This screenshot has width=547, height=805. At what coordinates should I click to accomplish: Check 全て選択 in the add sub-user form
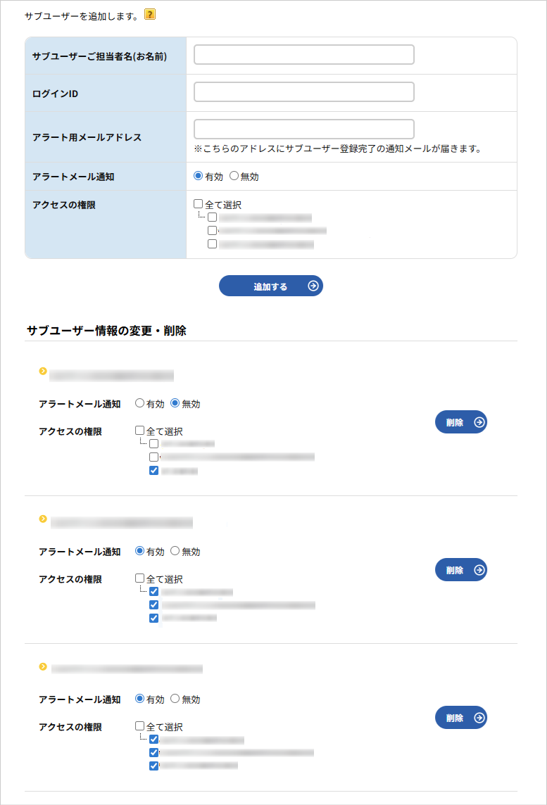point(199,204)
